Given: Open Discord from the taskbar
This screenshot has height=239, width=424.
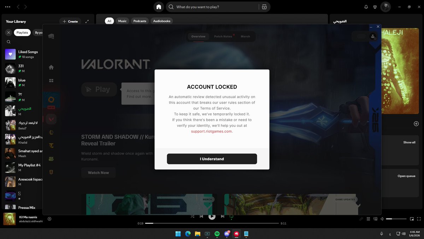Looking at the screenshot, I should pyautogui.click(x=227, y=234).
